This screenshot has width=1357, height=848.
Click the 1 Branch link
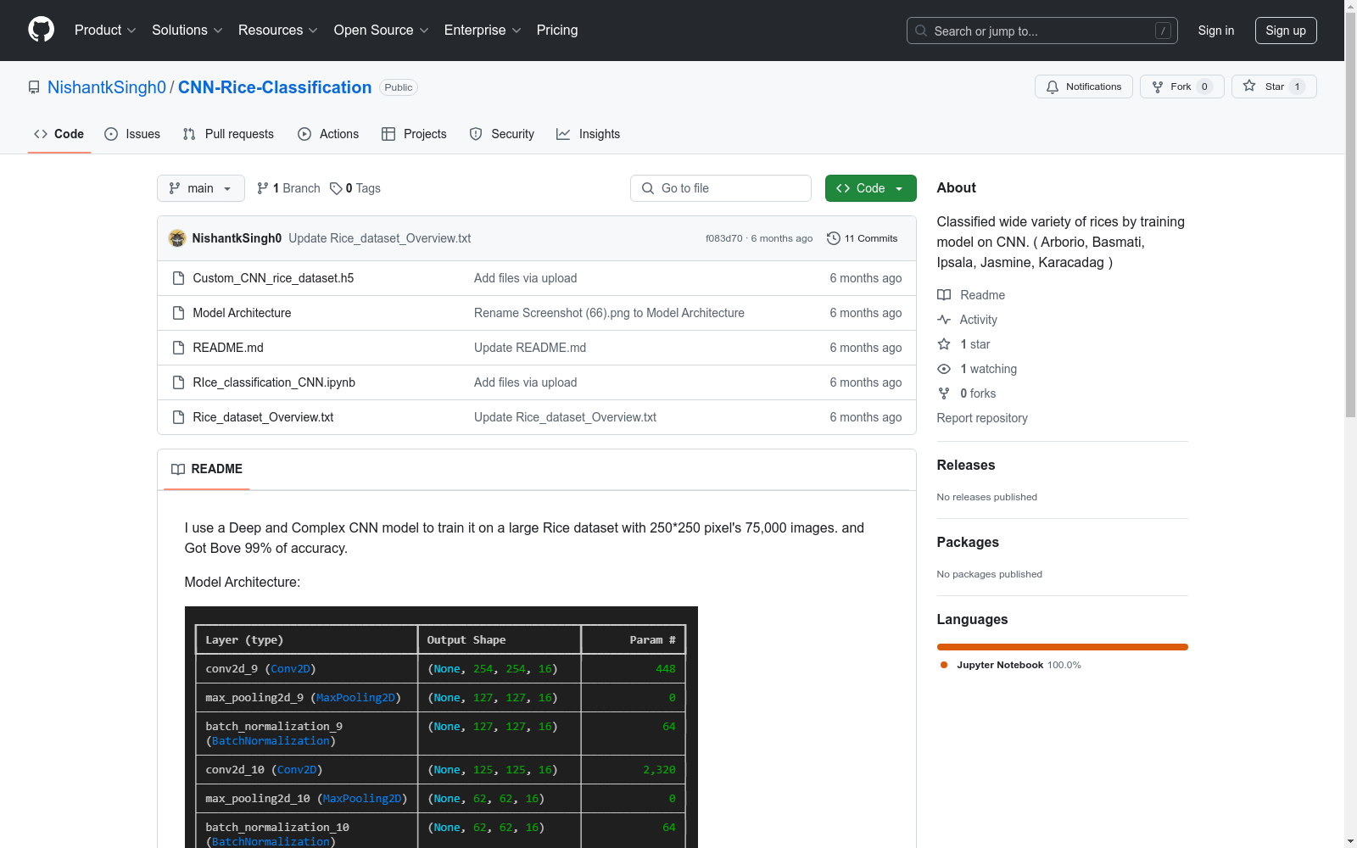point(288,188)
